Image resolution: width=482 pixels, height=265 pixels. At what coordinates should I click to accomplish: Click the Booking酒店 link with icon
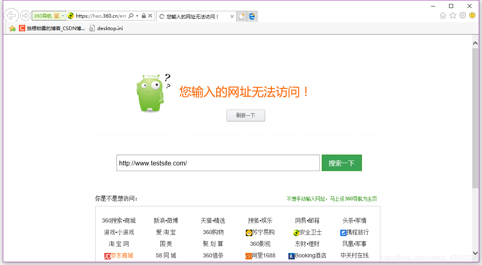(308, 256)
